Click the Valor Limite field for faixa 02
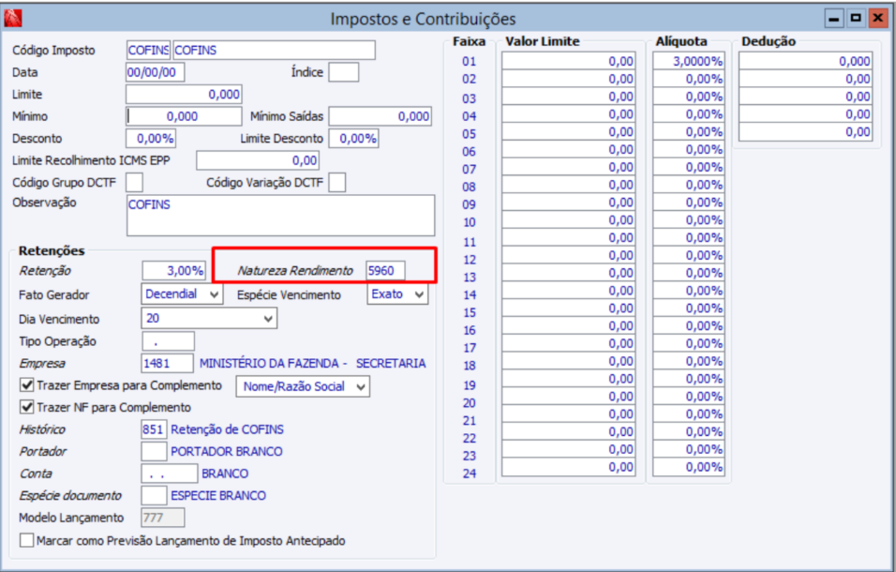The height and width of the screenshot is (572, 896). (569, 79)
